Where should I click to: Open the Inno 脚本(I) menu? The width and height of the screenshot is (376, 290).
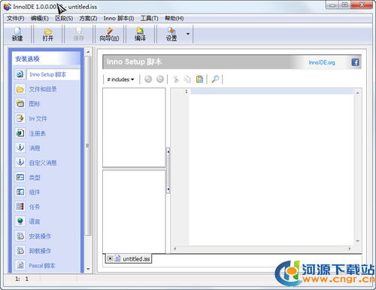click(119, 18)
